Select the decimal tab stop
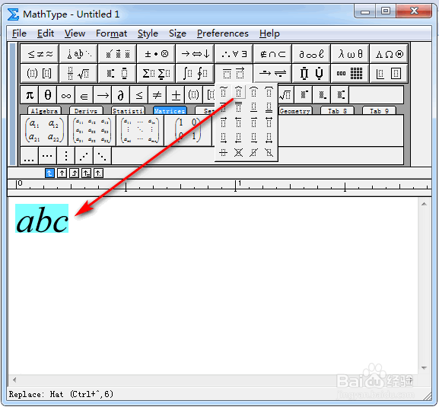 (98, 173)
